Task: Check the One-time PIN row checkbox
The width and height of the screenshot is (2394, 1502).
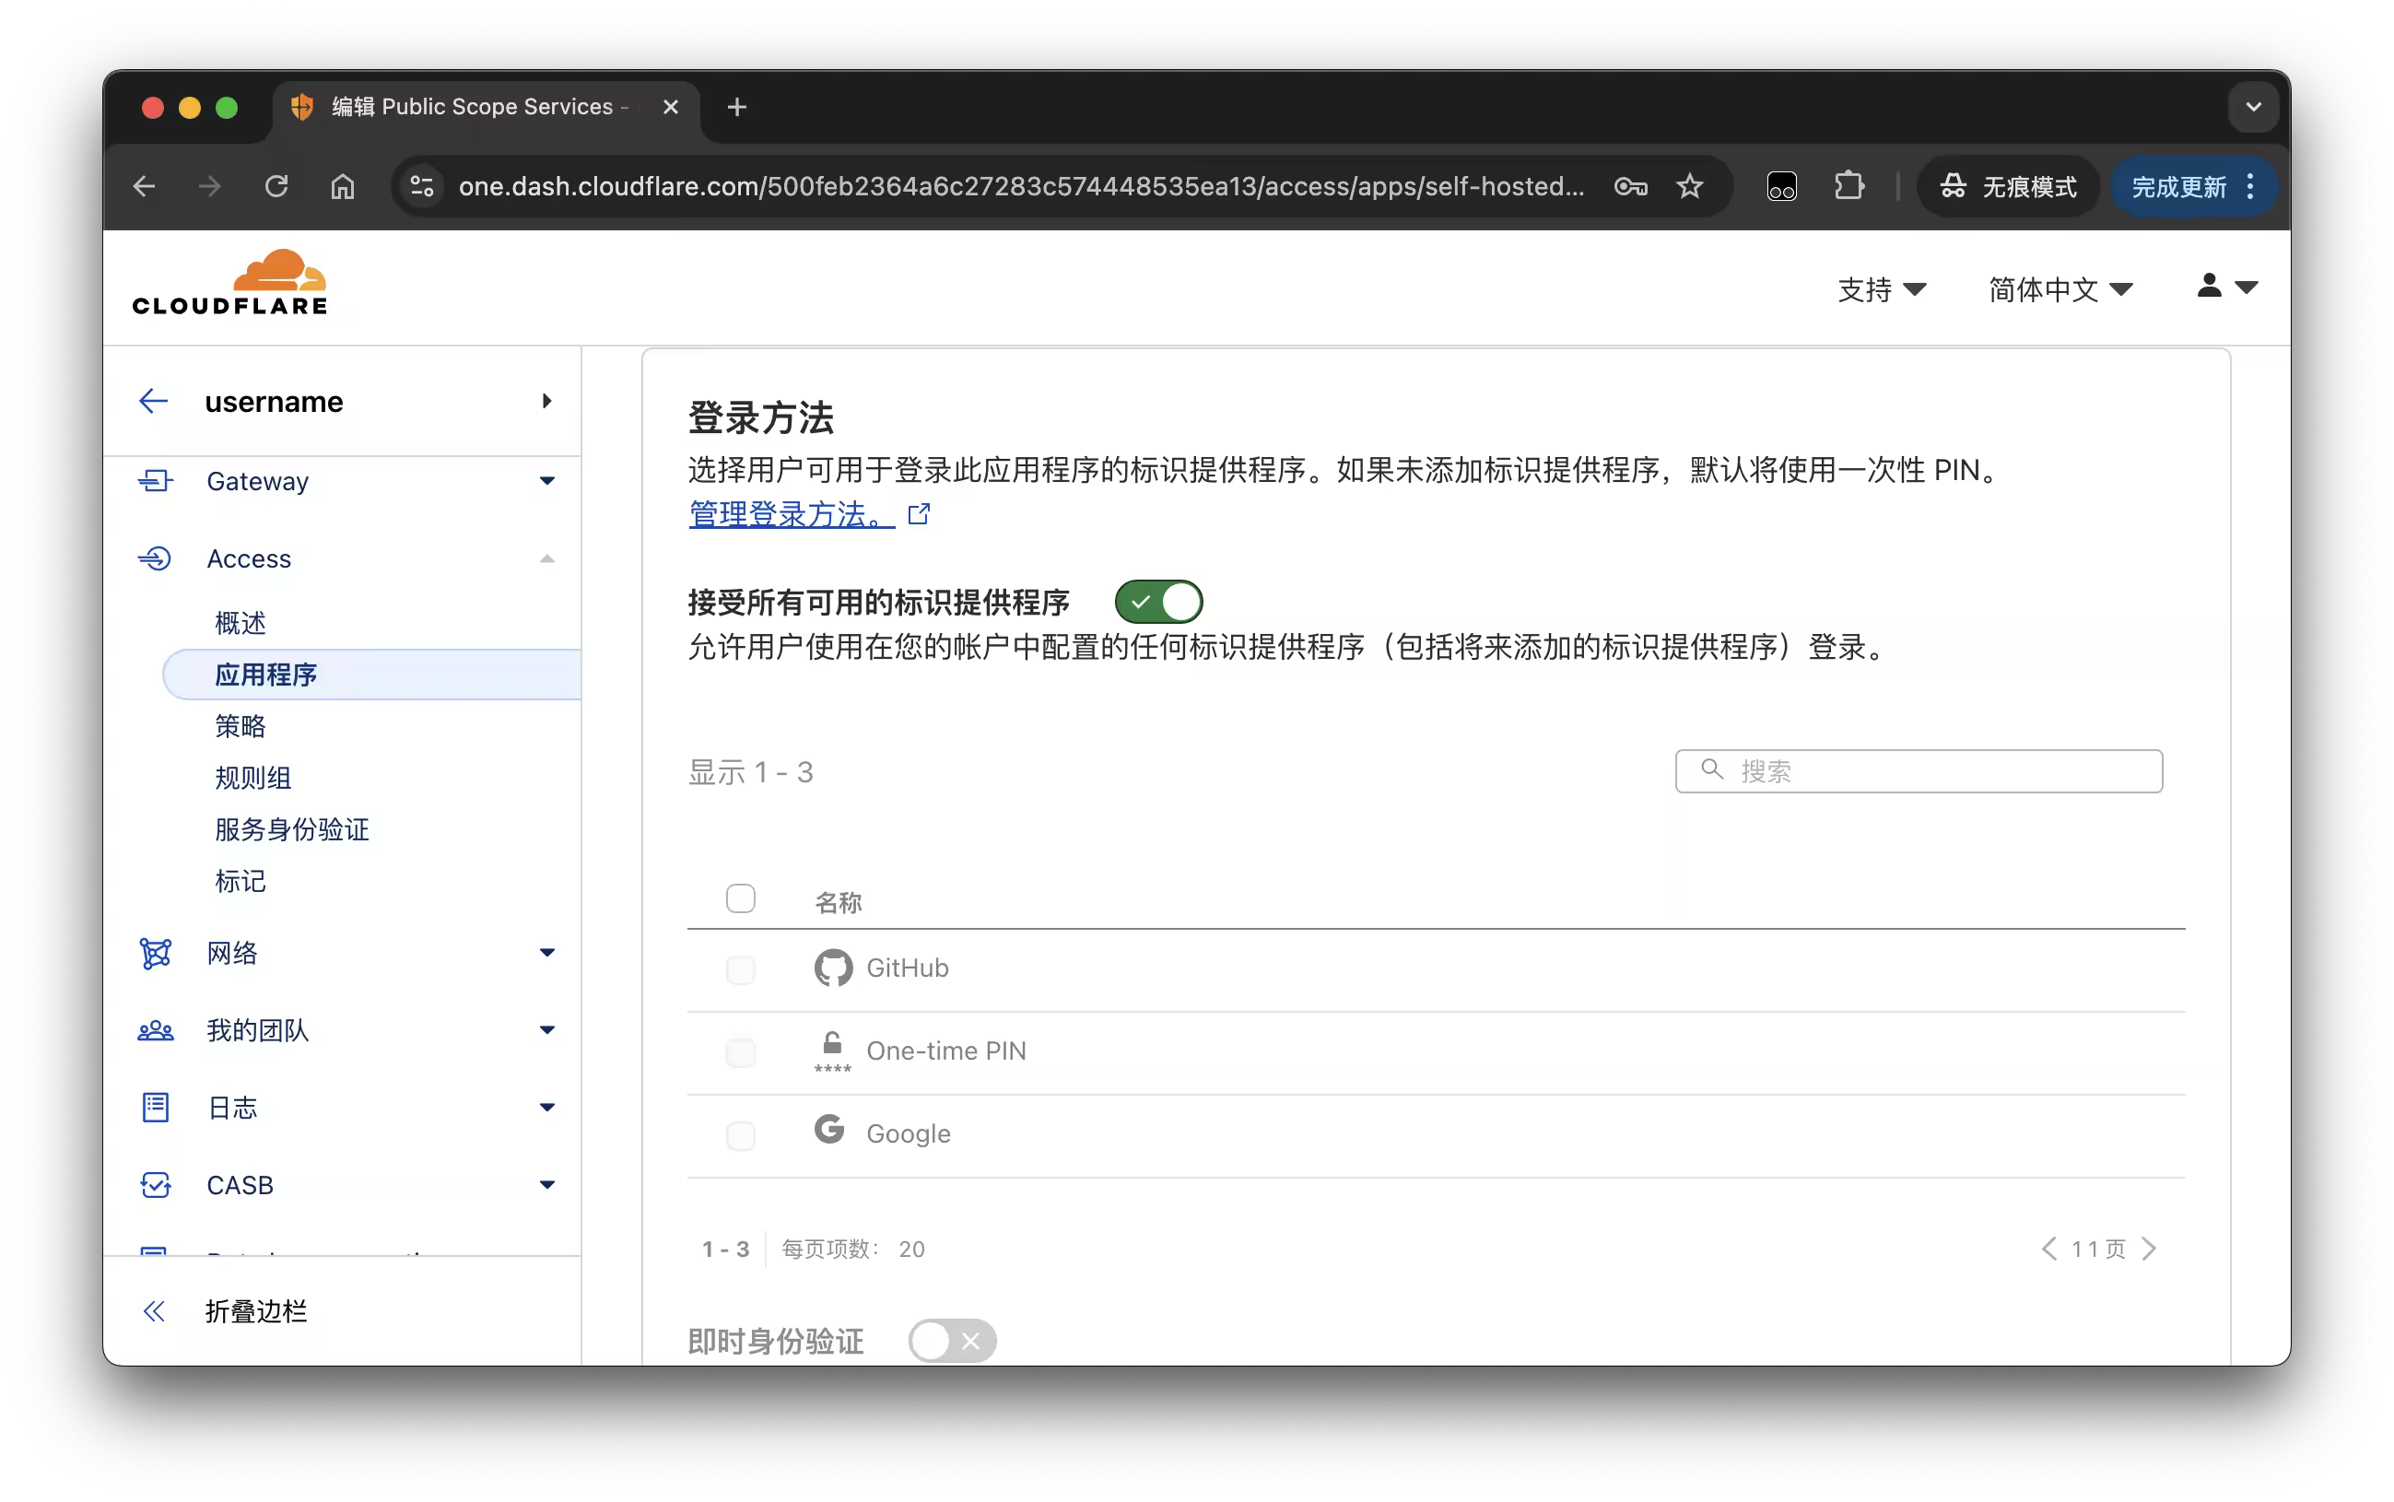Action: coord(740,1052)
